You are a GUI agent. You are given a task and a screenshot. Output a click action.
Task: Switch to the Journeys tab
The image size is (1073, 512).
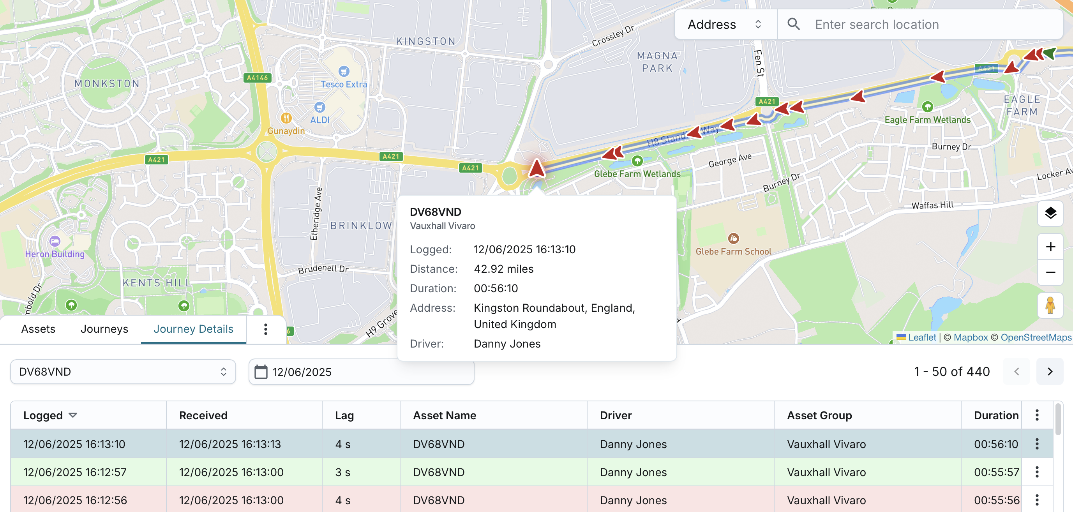[104, 329]
